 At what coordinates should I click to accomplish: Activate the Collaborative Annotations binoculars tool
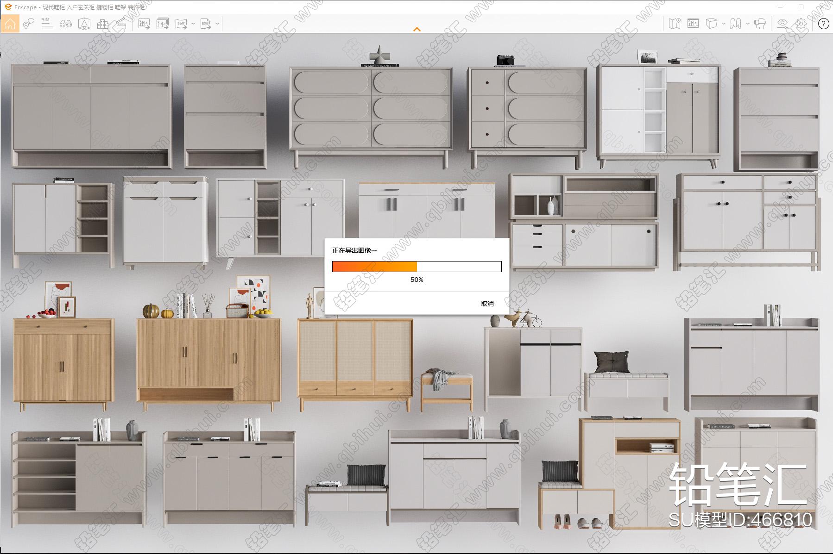pos(66,24)
